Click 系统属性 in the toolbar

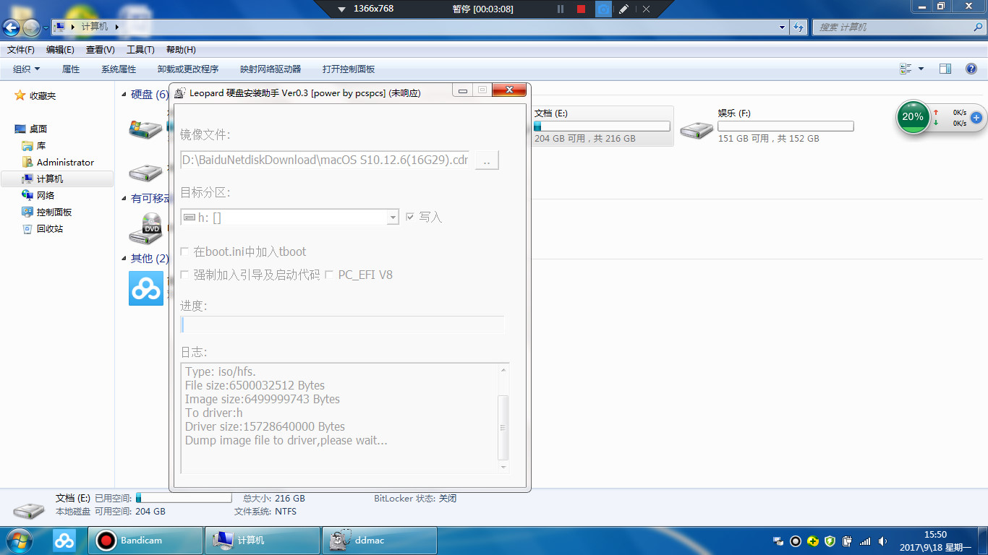119,69
